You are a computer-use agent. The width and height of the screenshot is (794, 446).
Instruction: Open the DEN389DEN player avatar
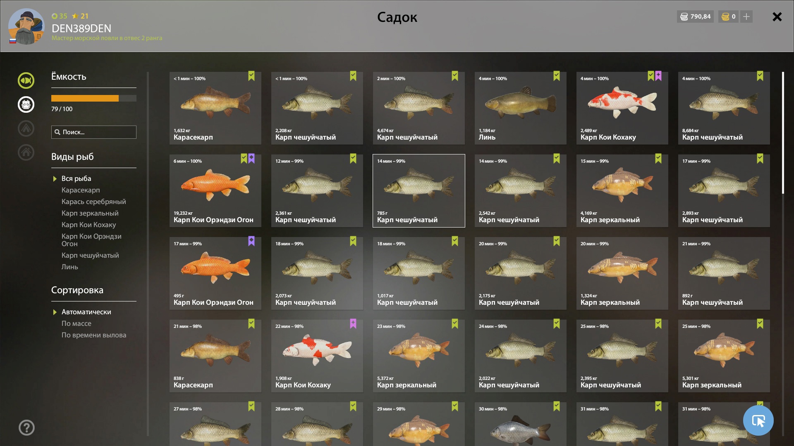point(26,26)
